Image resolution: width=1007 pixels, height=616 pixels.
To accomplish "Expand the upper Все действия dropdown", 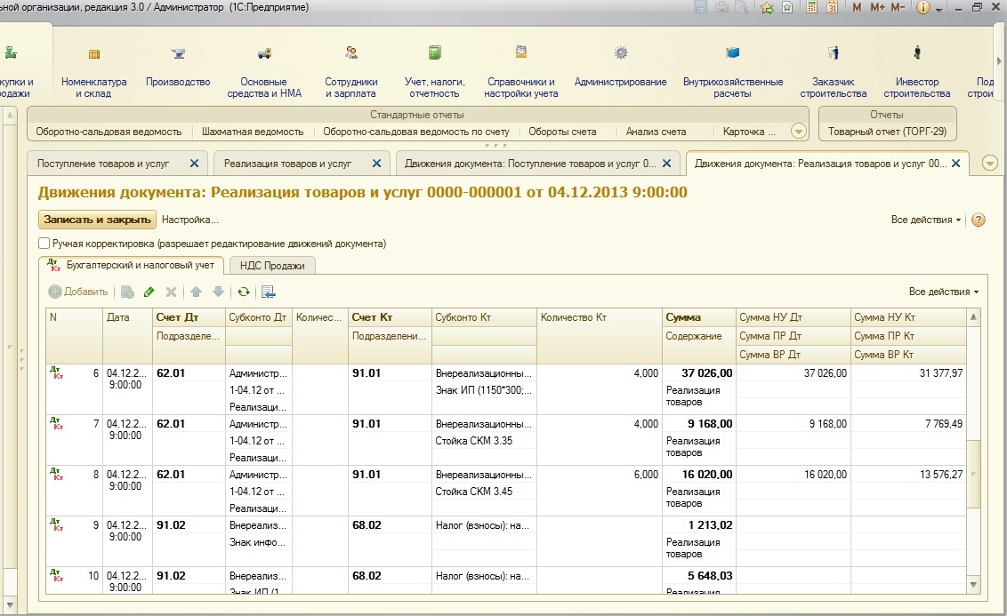I will (925, 220).
